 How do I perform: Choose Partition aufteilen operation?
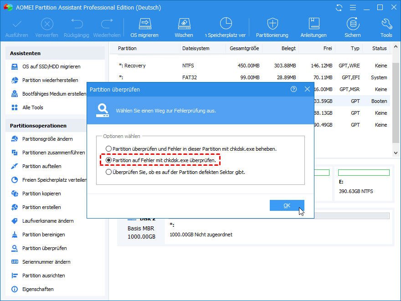(36, 166)
